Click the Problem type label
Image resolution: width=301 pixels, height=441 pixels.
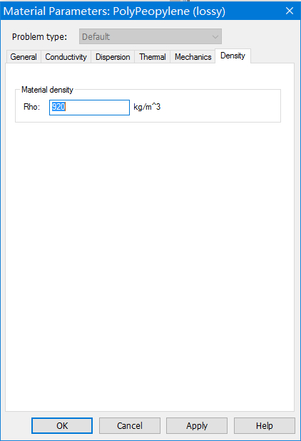(39, 37)
